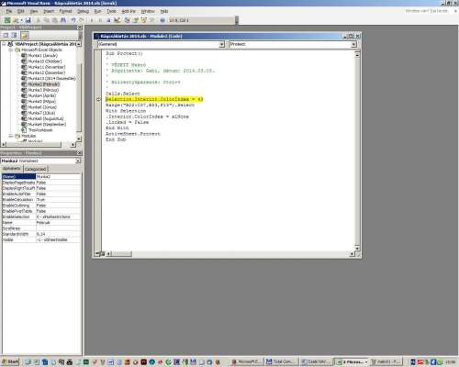Select Munka11 sheet in project tree

pyautogui.click(x=47, y=67)
